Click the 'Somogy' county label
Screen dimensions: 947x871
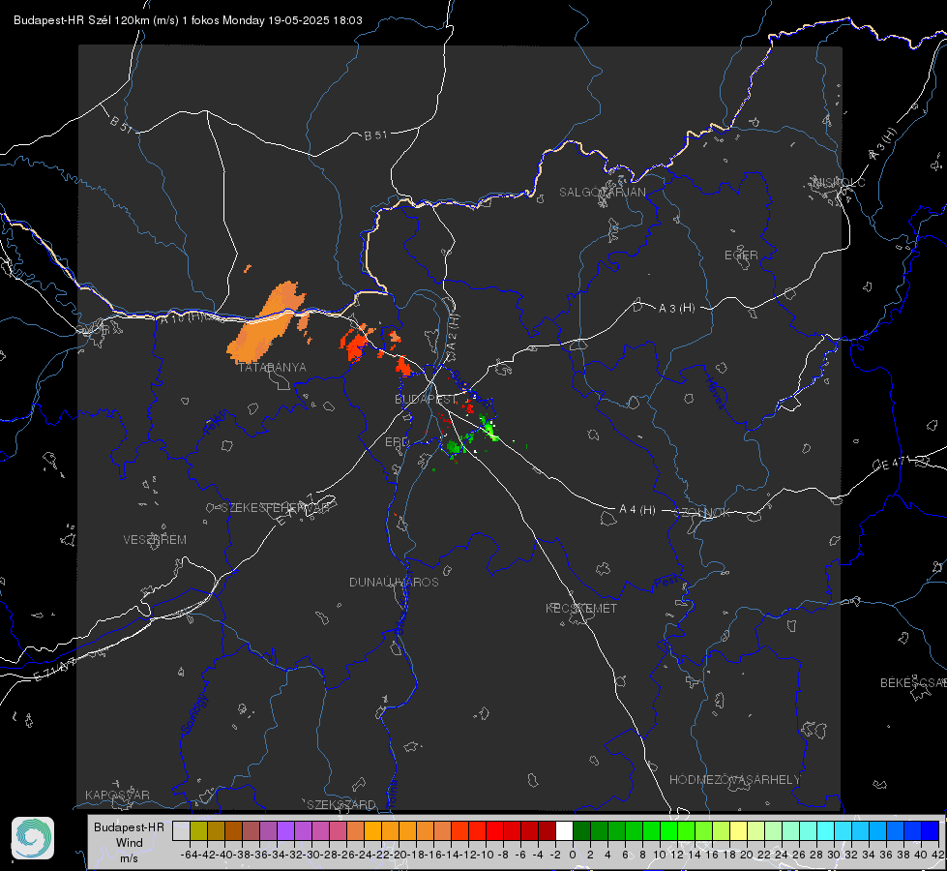pyautogui.click(x=193, y=714)
